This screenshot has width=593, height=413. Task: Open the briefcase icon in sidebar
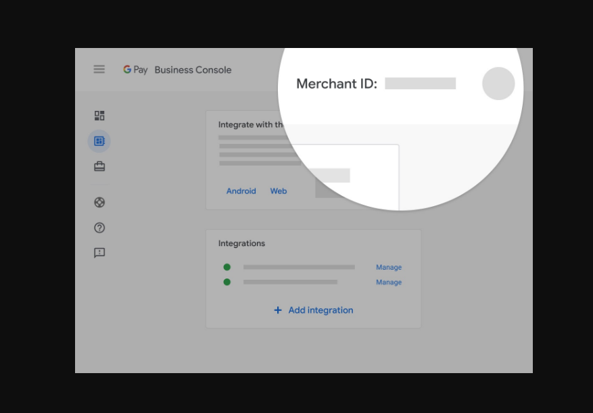[99, 166]
